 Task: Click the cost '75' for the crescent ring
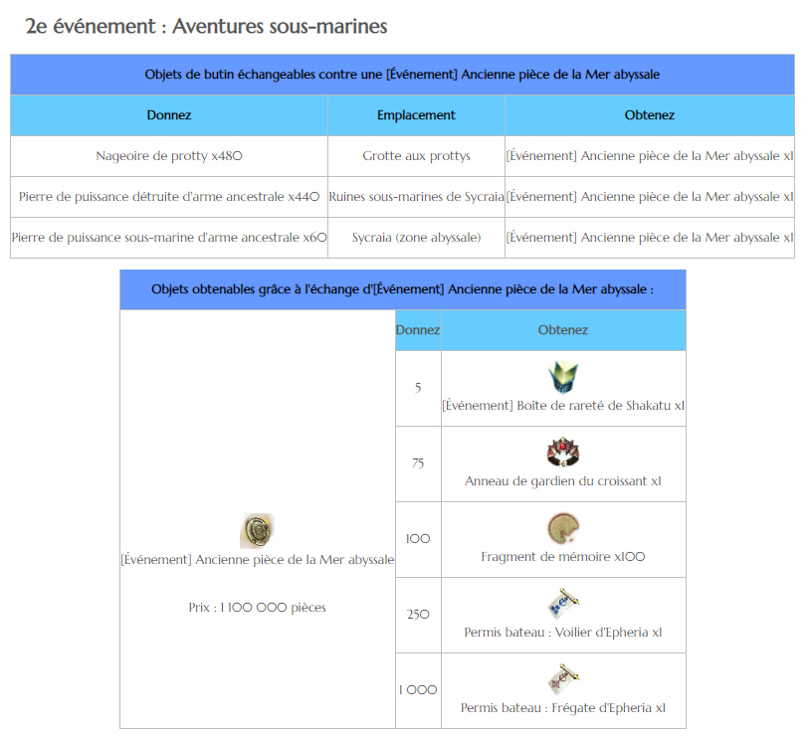(x=418, y=463)
